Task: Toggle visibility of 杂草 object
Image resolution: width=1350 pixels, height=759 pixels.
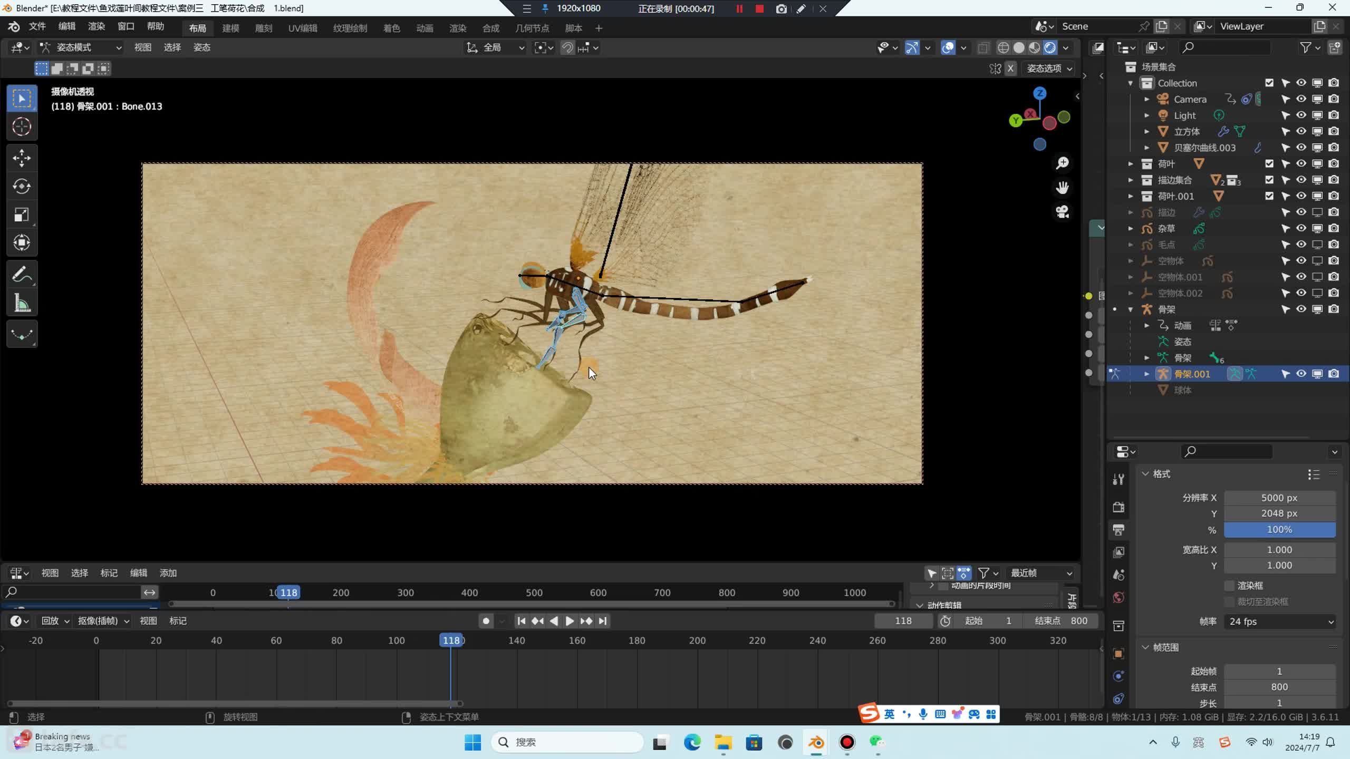Action: click(1301, 228)
